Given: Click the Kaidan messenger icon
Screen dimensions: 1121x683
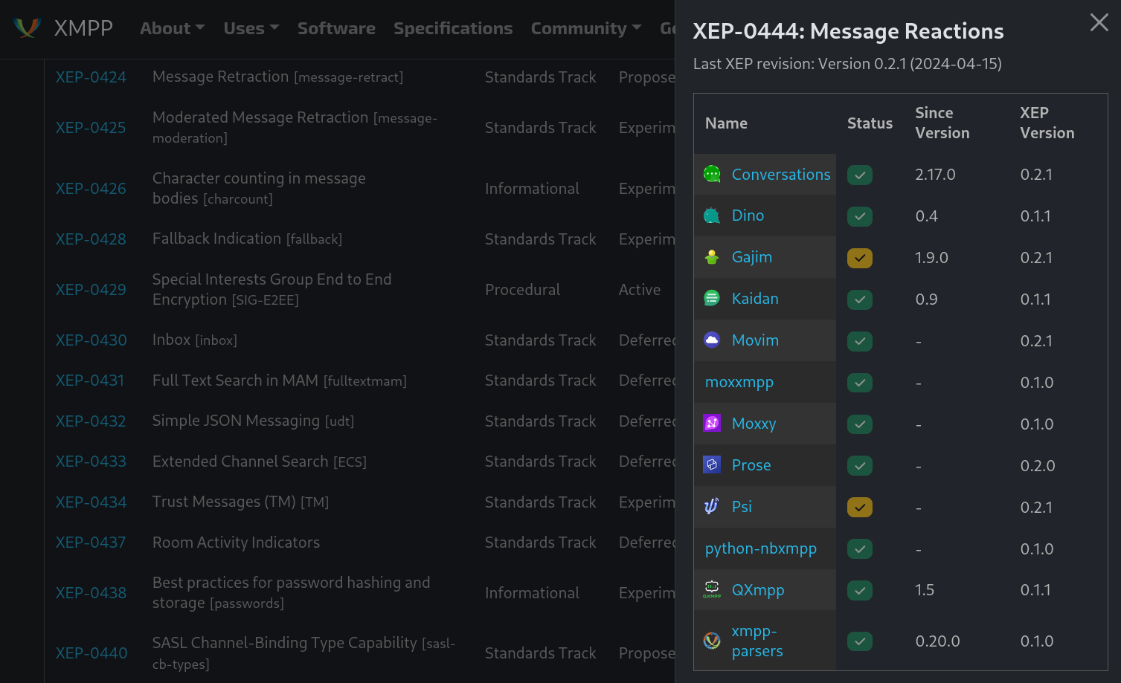Looking at the screenshot, I should tap(712, 298).
